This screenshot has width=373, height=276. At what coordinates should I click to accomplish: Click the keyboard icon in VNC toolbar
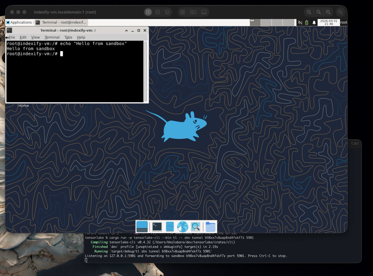[x=204, y=12]
